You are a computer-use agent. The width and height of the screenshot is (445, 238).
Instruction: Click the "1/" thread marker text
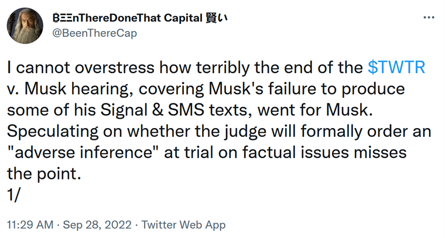13,195
